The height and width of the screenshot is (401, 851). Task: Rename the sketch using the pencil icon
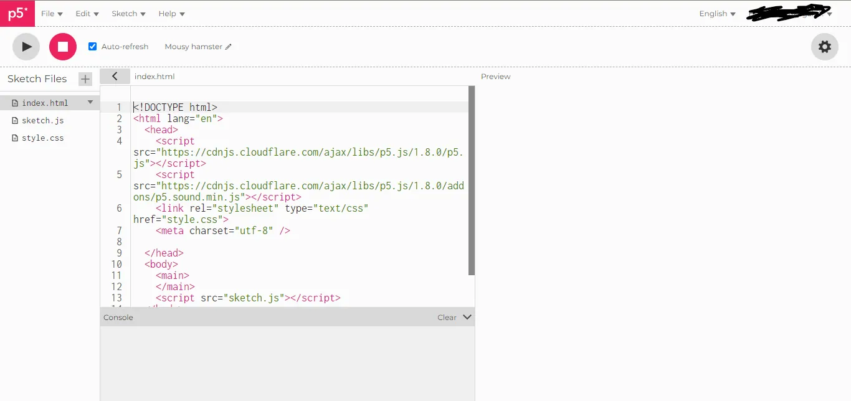[x=229, y=46]
